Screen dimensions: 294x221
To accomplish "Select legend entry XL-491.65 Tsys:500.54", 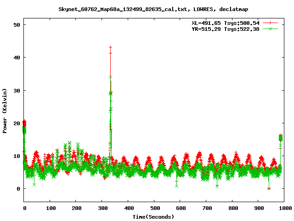I will click(226, 23).
